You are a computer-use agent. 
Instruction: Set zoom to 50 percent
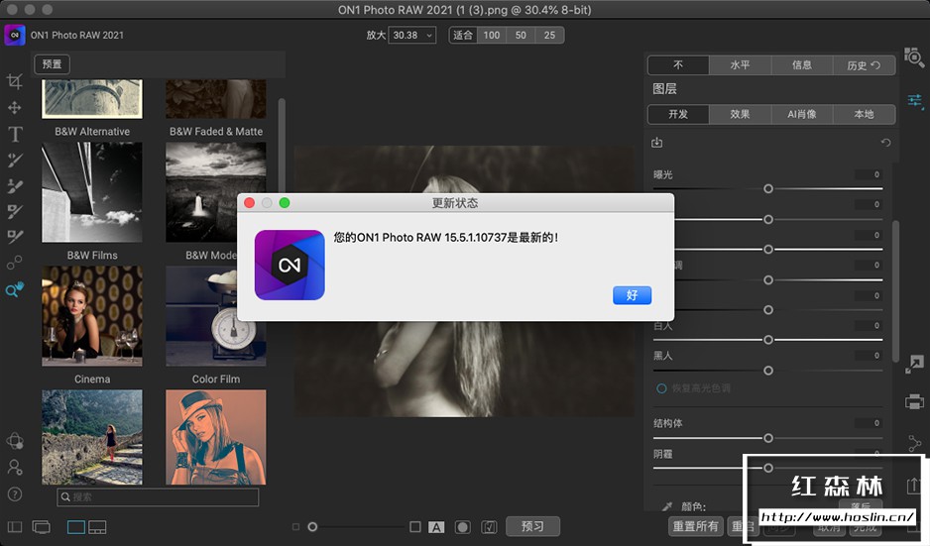pos(521,35)
